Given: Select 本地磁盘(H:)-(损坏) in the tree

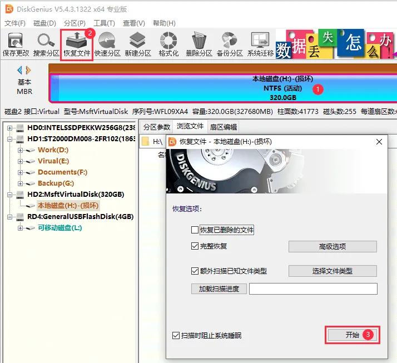Looking at the screenshot, I should tap(68, 206).
